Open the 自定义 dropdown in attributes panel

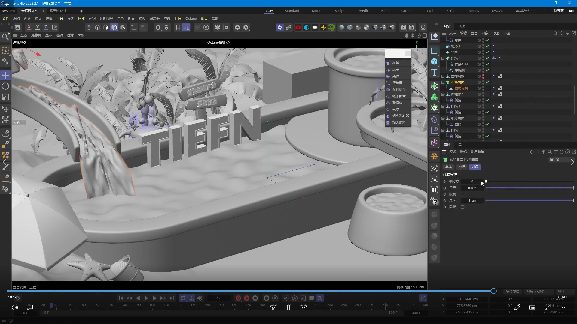555,159
